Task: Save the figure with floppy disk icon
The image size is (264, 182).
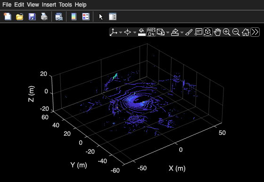Action: tap(32, 17)
